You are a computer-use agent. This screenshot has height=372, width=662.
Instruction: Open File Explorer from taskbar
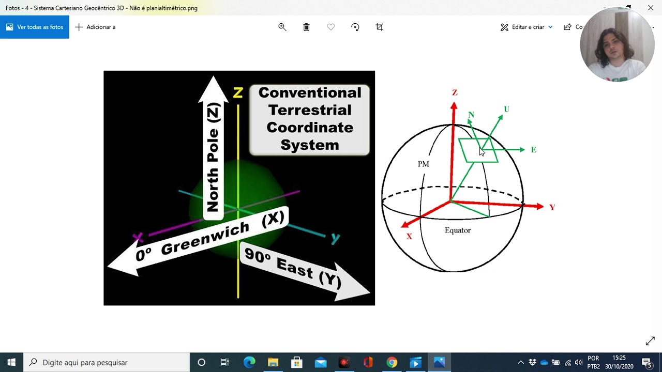pyautogui.click(x=273, y=362)
